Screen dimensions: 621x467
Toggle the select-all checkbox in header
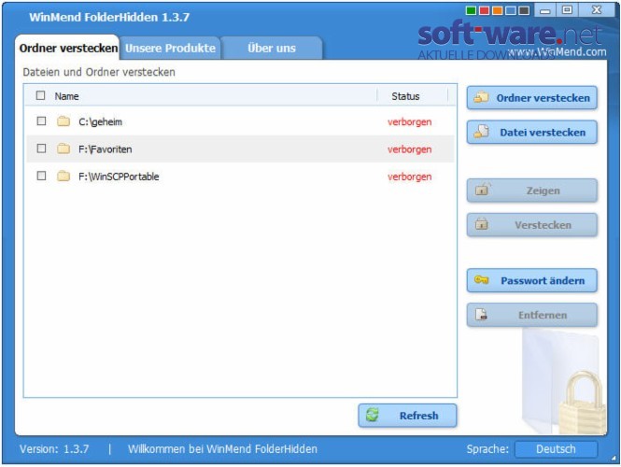pos(40,95)
